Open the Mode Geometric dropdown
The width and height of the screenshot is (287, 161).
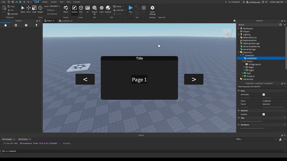(x=55, y=6)
